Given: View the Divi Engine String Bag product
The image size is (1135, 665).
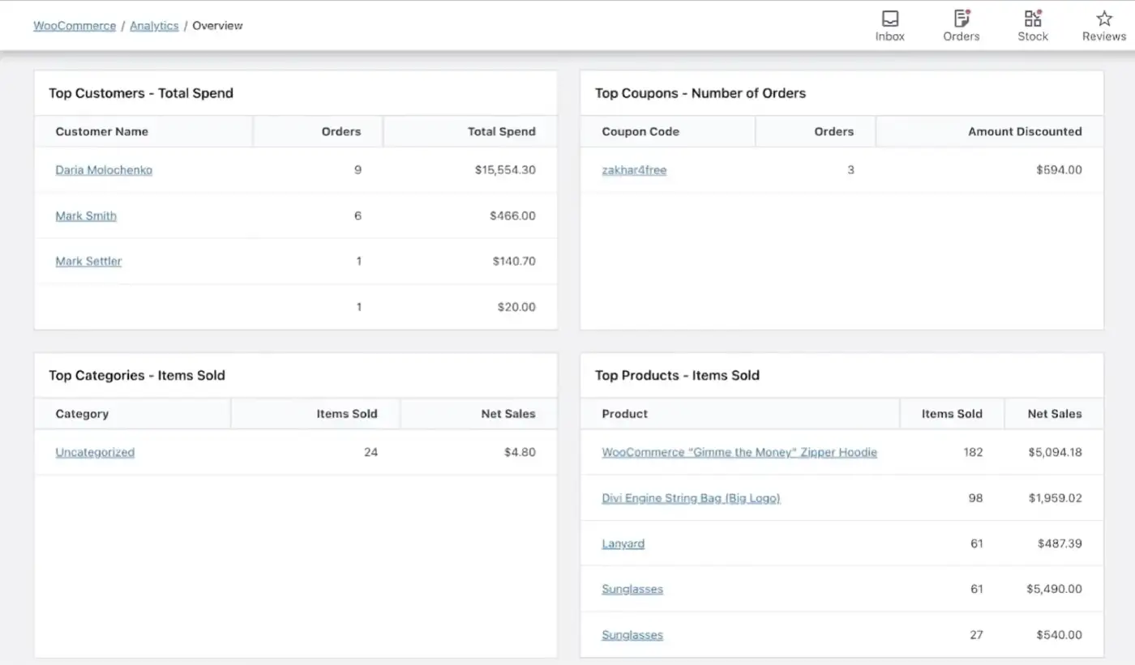Looking at the screenshot, I should [x=691, y=497].
